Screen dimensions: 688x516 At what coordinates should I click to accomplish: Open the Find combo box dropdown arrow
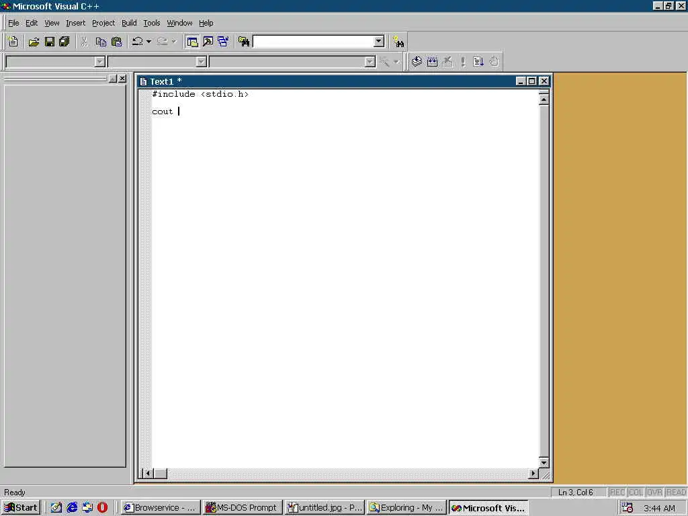click(x=379, y=42)
